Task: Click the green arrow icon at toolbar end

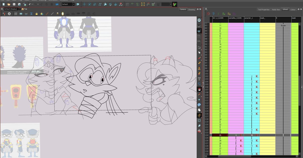Action: coord(175,4)
